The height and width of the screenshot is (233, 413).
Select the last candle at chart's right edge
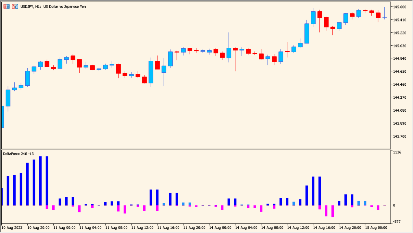point(384,18)
